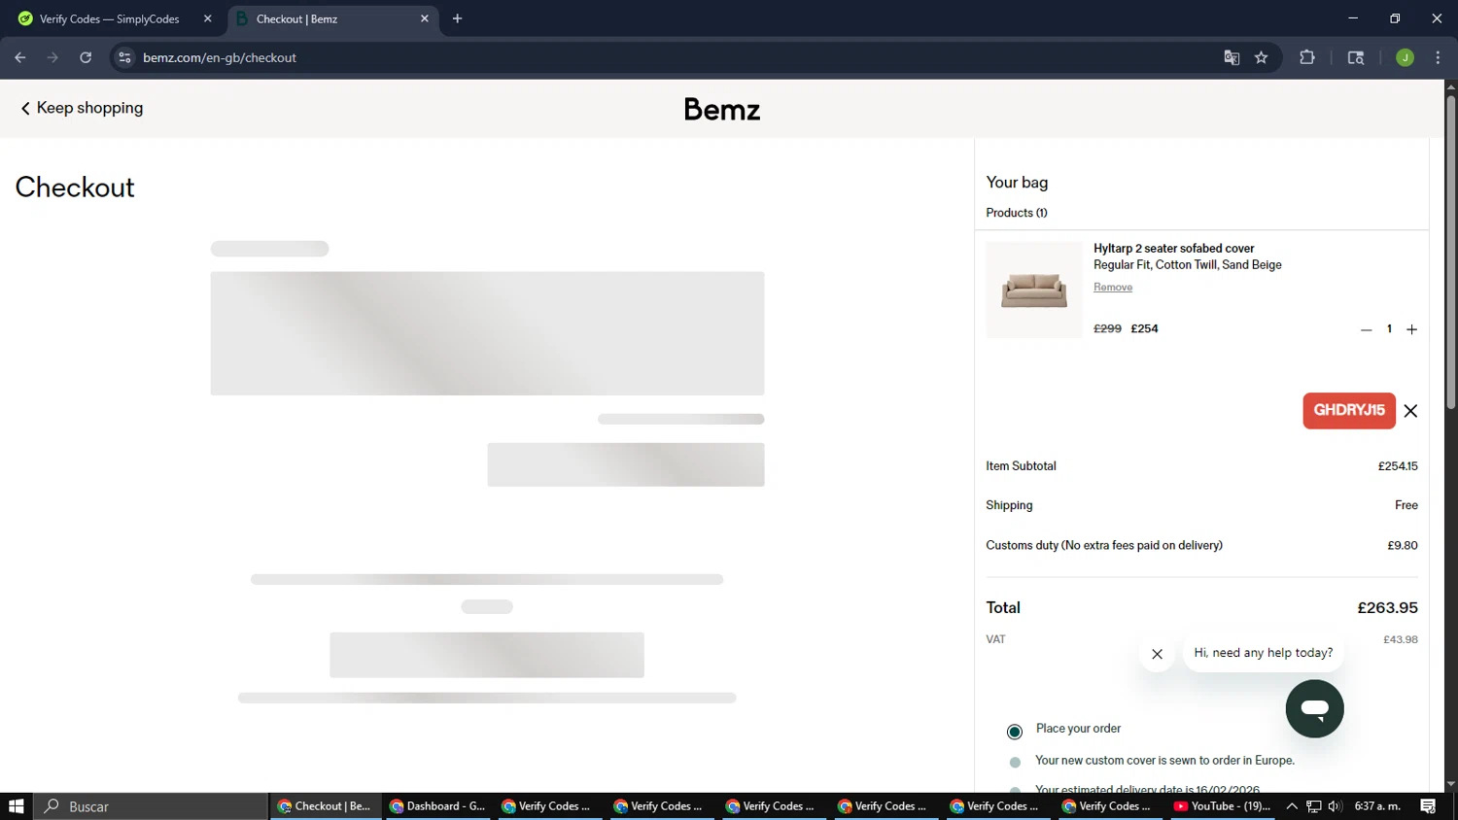Viewport: 1458px width, 820px height.
Task: Switch to Dashboard taskbar window
Action: tap(437, 806)
